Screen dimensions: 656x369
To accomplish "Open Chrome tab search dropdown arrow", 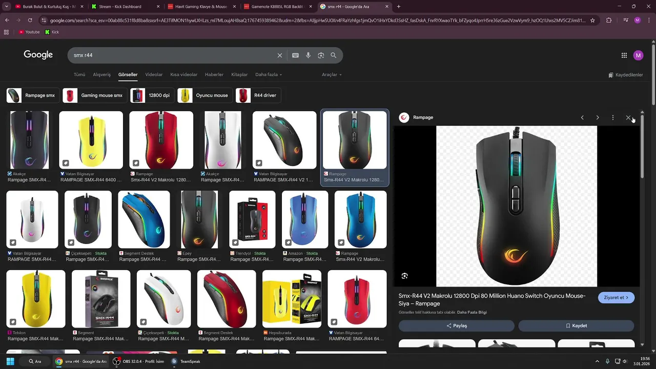I will pos(6,7).
